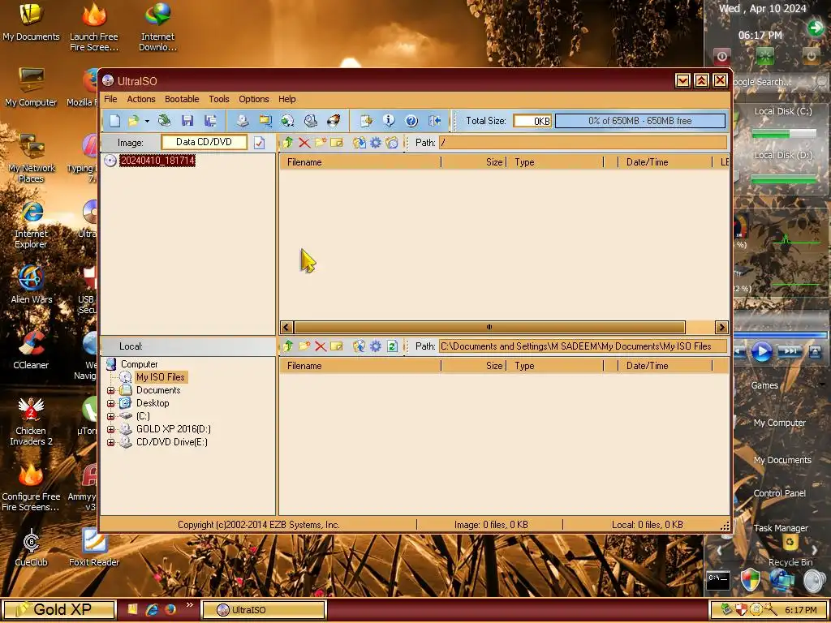This screenshot has width=831, height=623.
Task: Click the scroll right arrow in image pane
Action: coord(721,327)
